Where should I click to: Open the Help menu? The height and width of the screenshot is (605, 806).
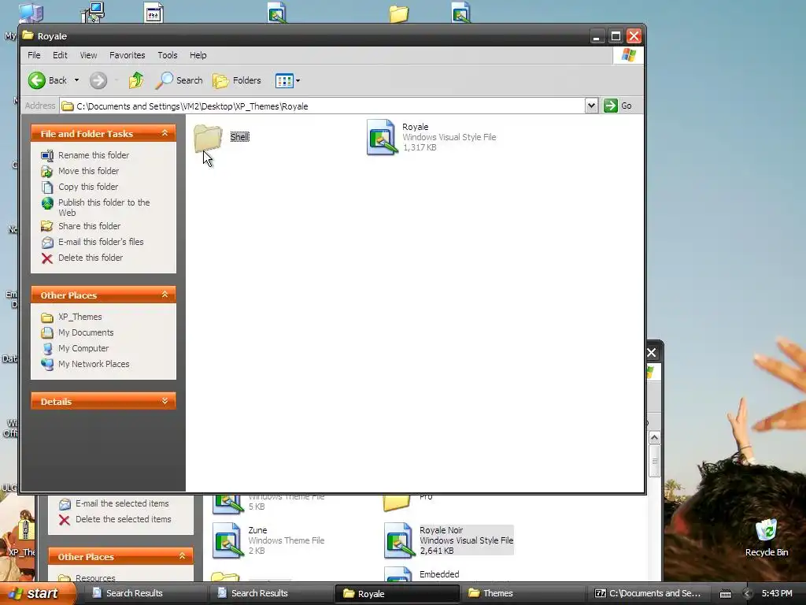[198, 55]
